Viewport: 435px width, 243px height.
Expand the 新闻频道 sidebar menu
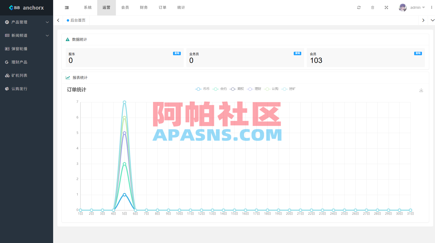click(26, 35)
